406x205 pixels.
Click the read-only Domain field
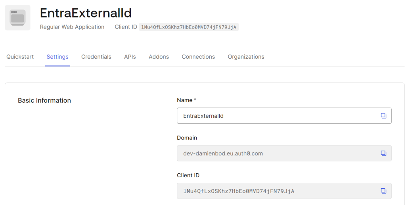(278, 153)
